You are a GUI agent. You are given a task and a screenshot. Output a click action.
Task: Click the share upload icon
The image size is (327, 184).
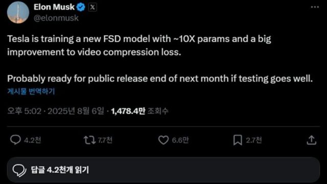[x=312, y=140]
